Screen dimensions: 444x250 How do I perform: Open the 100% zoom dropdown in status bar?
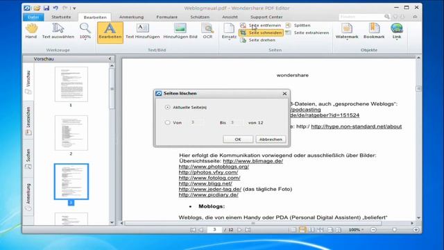[x=356, y=230]
